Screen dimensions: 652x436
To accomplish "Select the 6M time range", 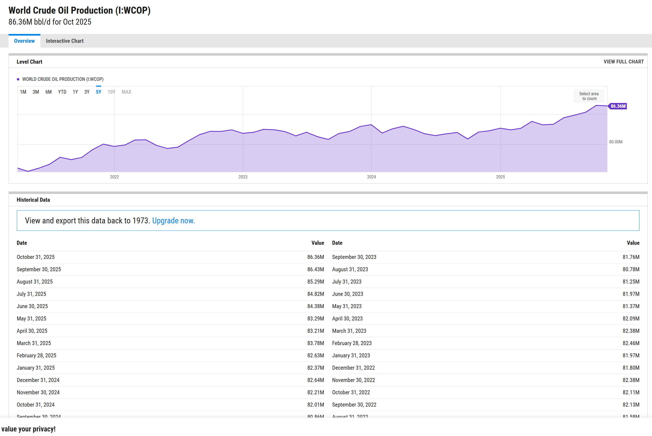I will (48, 92).
